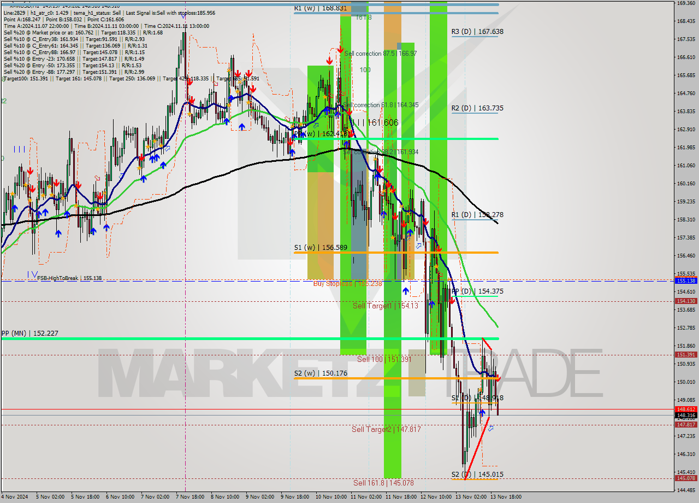Select the Sell Target2 | 147.817 label
Screen dimensions: 699x503
[386, 429]
